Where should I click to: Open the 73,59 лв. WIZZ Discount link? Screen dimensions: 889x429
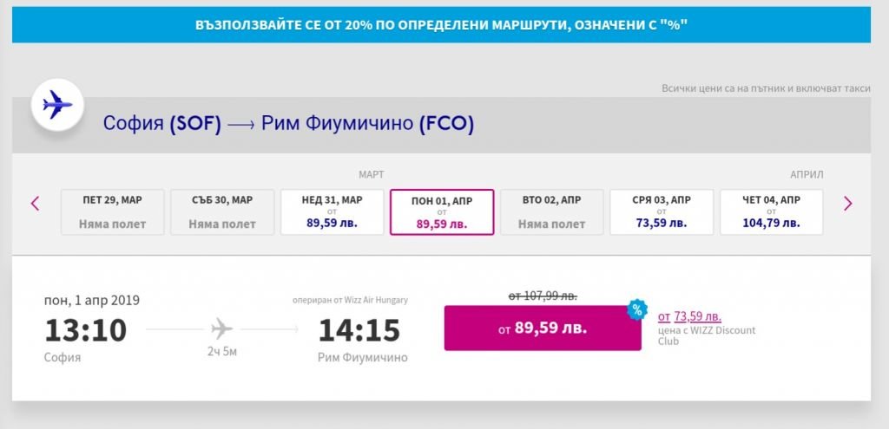689,316
